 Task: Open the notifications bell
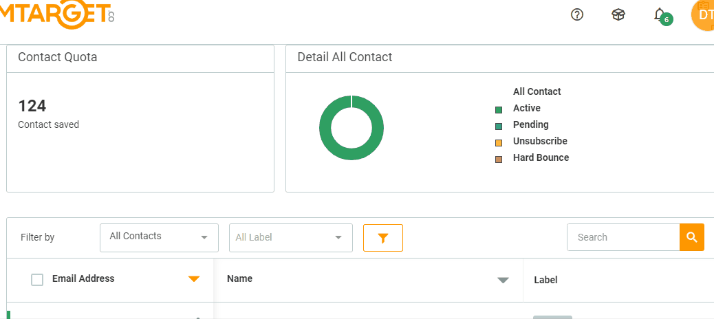point(660,15)
